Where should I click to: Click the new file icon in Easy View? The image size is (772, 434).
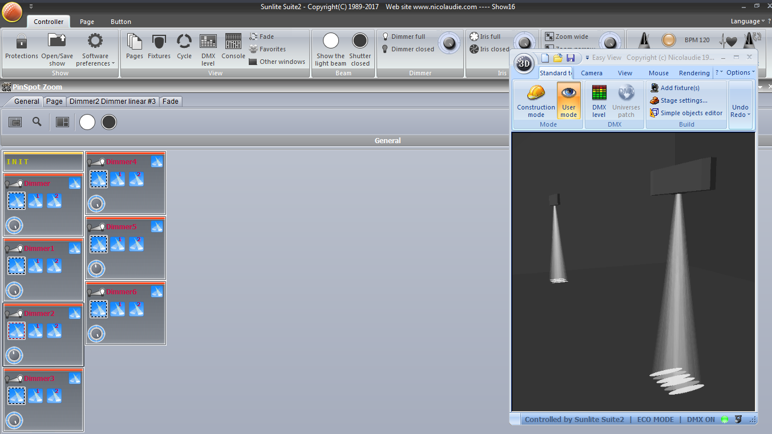pos(545,58)
